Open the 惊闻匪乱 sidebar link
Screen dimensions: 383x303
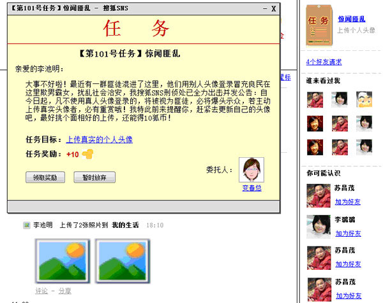click(x=352, y=19)
